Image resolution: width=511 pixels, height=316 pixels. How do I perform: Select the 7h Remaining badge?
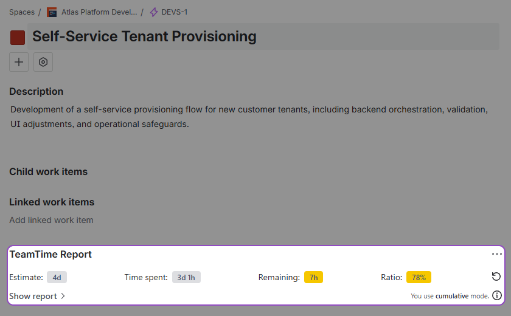313,278
